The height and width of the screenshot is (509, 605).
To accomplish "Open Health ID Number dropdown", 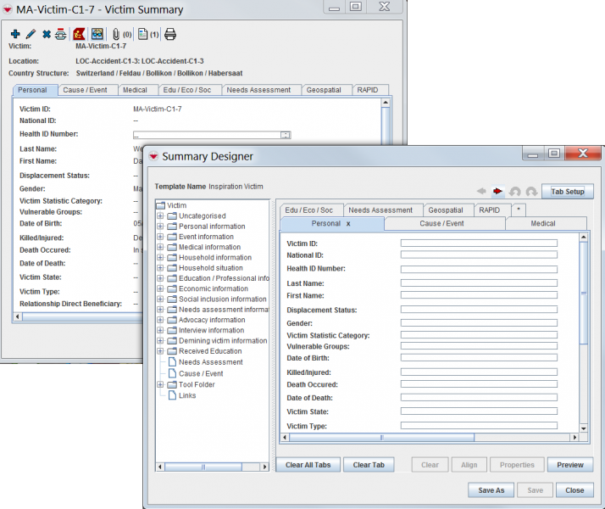I will tap(286, 134).
